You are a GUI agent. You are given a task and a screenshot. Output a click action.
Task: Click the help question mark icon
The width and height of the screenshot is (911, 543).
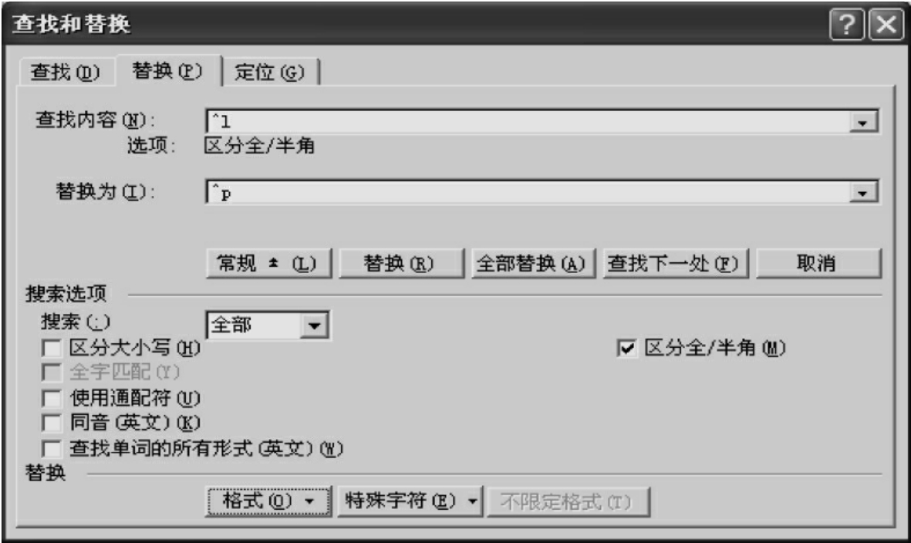pos(846,25)
